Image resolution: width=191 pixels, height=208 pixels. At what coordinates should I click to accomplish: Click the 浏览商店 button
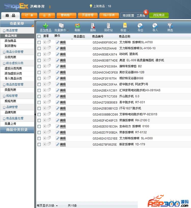(x=159, y=15)
